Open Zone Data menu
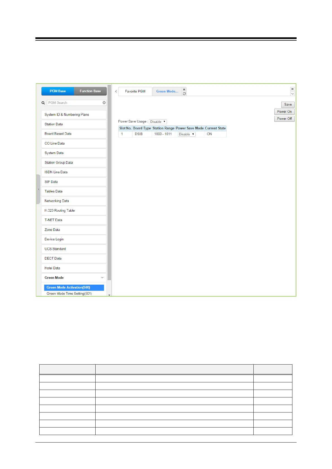Viewport: 332px width, 469px height. click(74, 230)
